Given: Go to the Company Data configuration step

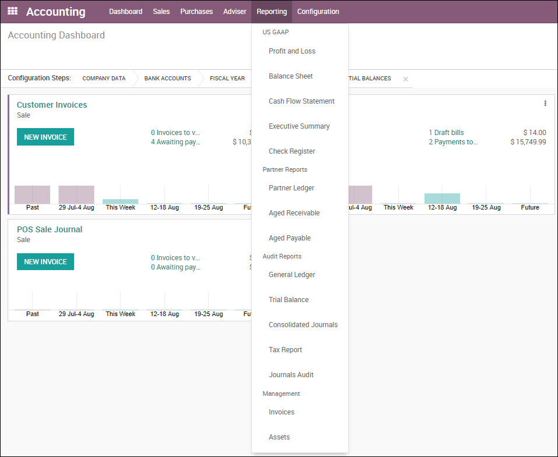Looking at the screenshot, I should coord(104,79).
